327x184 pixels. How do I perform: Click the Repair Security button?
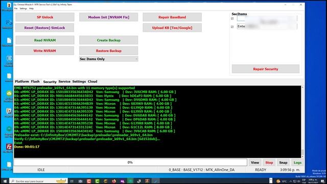tap(266, 69)
